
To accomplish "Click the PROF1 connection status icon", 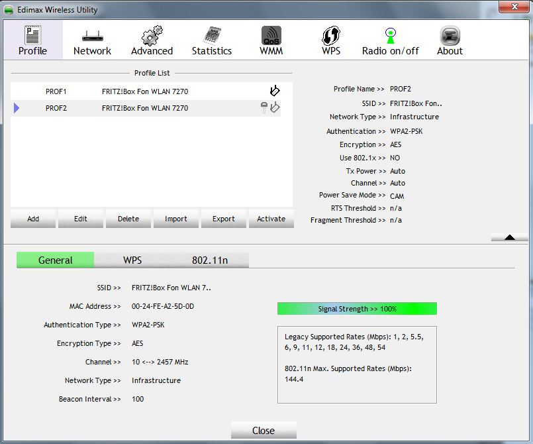I will click(x=275, y=91).
